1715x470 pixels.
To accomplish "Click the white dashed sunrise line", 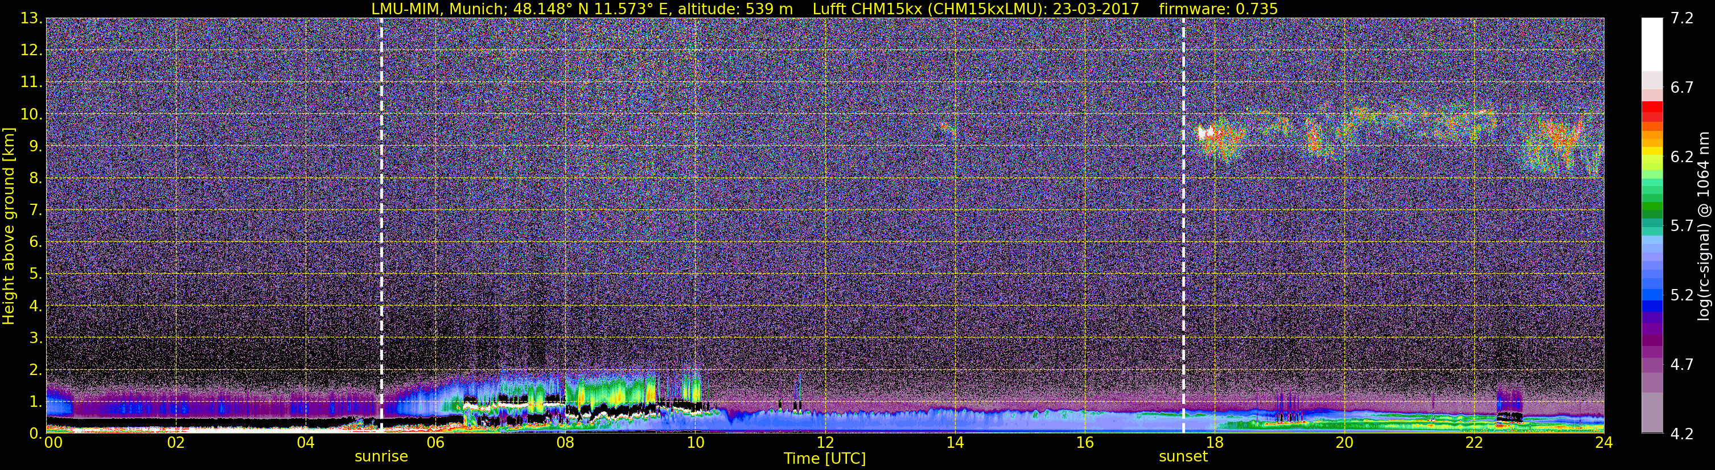I will click(x=381, y=225).
